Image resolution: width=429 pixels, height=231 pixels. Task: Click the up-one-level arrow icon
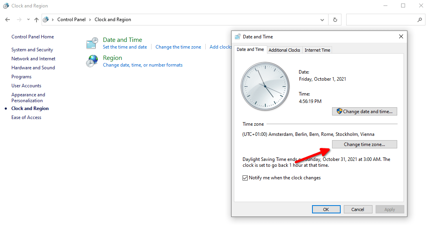pos(36,19)
